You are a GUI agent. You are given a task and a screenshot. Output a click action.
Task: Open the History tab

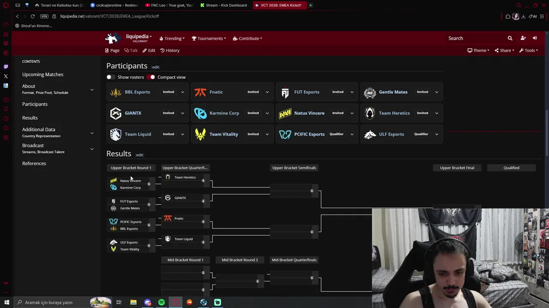pyautogui.click(x=170, y=50)
